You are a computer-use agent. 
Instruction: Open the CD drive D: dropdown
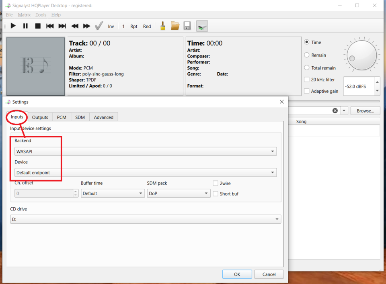click(x=146, y=219)
